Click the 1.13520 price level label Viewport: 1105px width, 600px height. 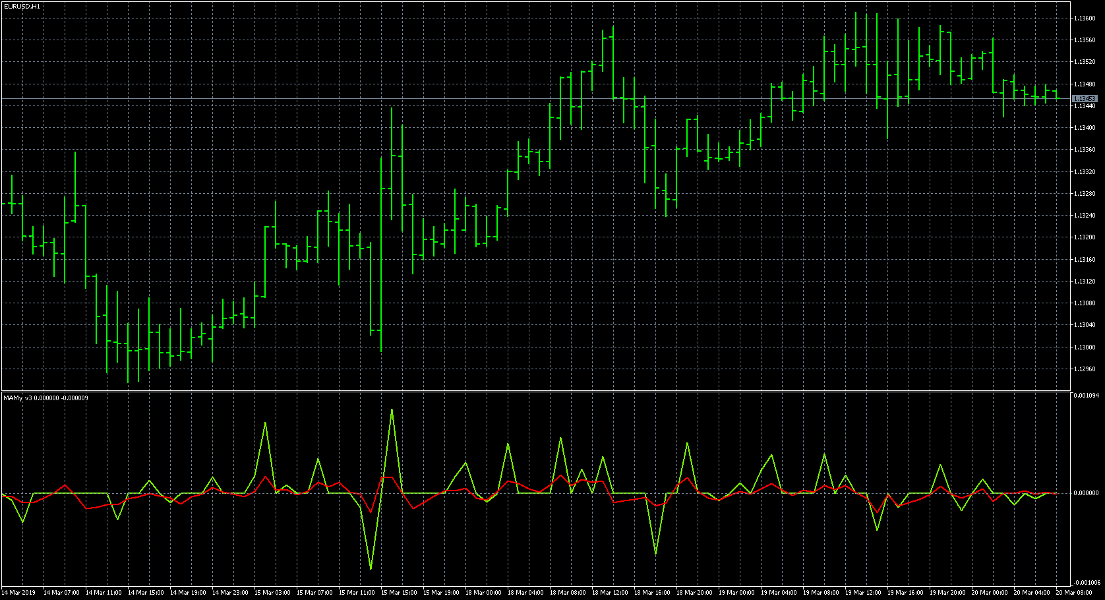point(1085,62)
